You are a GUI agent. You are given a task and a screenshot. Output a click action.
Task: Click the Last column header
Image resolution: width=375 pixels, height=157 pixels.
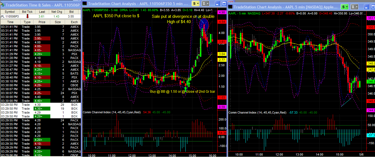(x=42, y=12)
